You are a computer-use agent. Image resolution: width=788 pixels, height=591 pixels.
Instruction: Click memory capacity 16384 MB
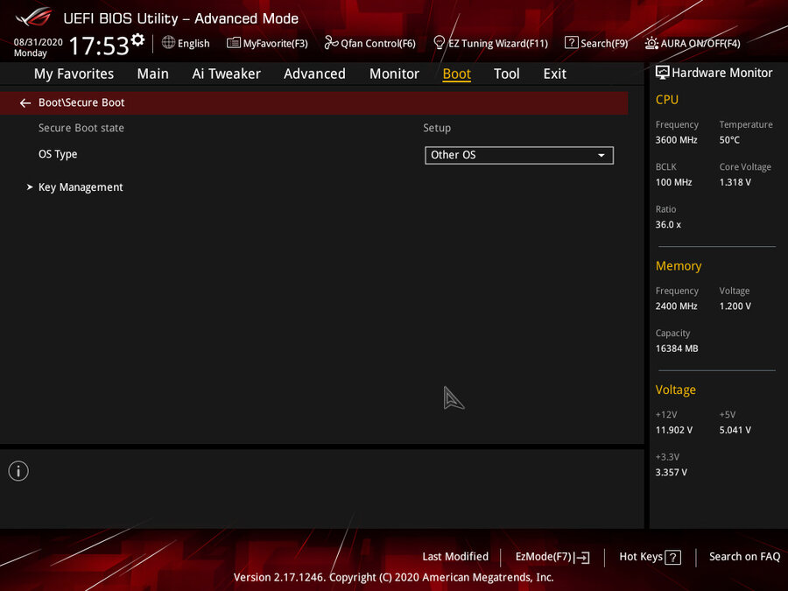(677, 348)
